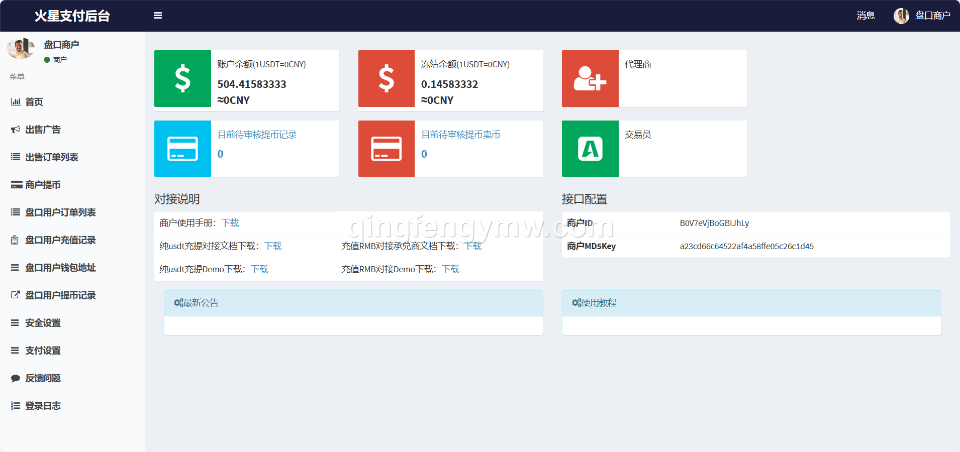The image size is (960, 452).
Task: Click the 火星支付后台 logo title
Action: [72, 16]
